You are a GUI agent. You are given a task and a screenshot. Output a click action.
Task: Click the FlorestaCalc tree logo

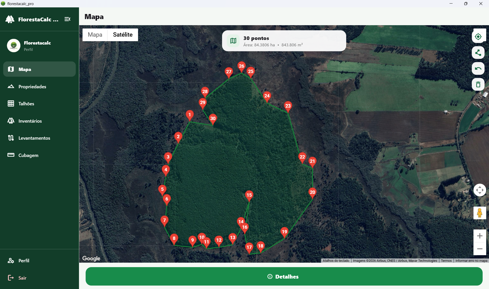point(10,19)
